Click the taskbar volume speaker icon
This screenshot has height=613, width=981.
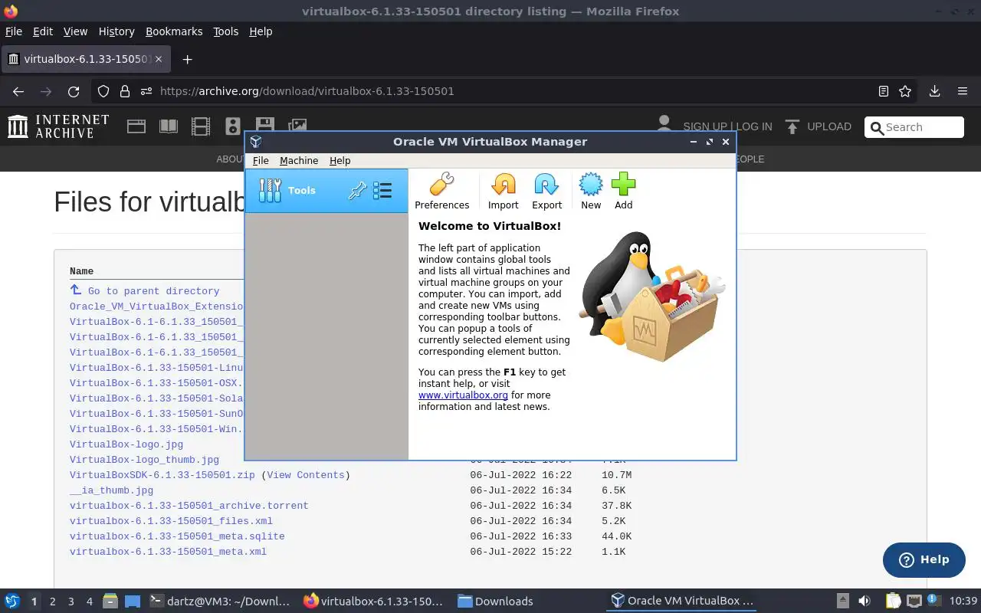865,601
